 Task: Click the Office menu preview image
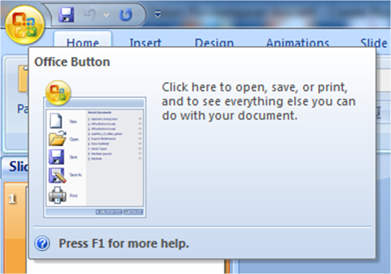click(x=95, y=149)
